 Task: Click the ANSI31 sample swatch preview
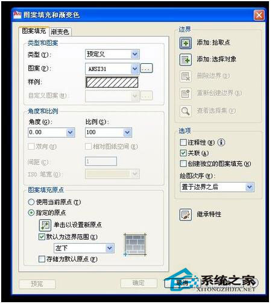click(112, 82)
